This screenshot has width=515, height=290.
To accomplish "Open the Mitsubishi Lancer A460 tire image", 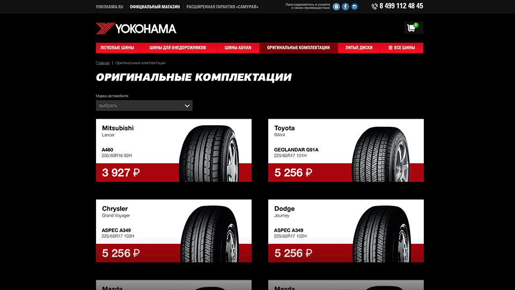I will click(x=209, y=153).
